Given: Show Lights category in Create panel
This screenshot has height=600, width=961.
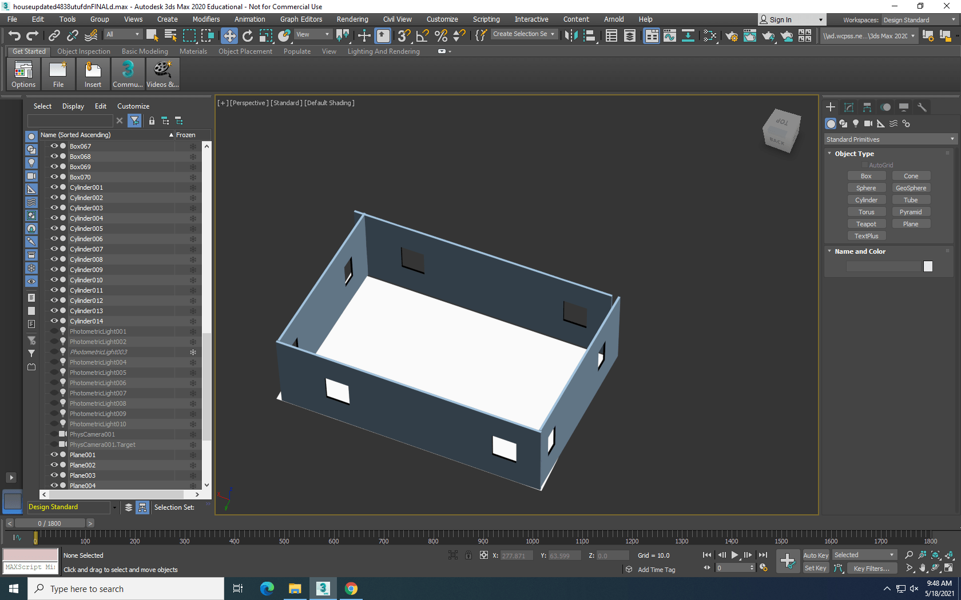Looking at the screenshot, I should click(x=856, y=123).
